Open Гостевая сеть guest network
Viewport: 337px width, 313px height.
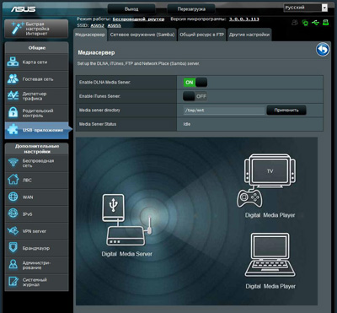pyautogui.click(x=36, y=79)
